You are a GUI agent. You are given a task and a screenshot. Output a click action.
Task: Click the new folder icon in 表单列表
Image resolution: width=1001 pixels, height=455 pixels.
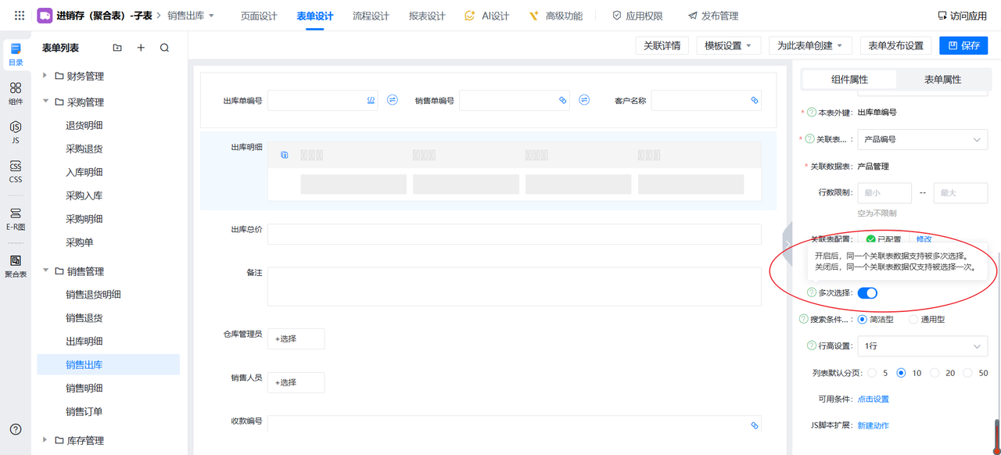click(117, 48)
